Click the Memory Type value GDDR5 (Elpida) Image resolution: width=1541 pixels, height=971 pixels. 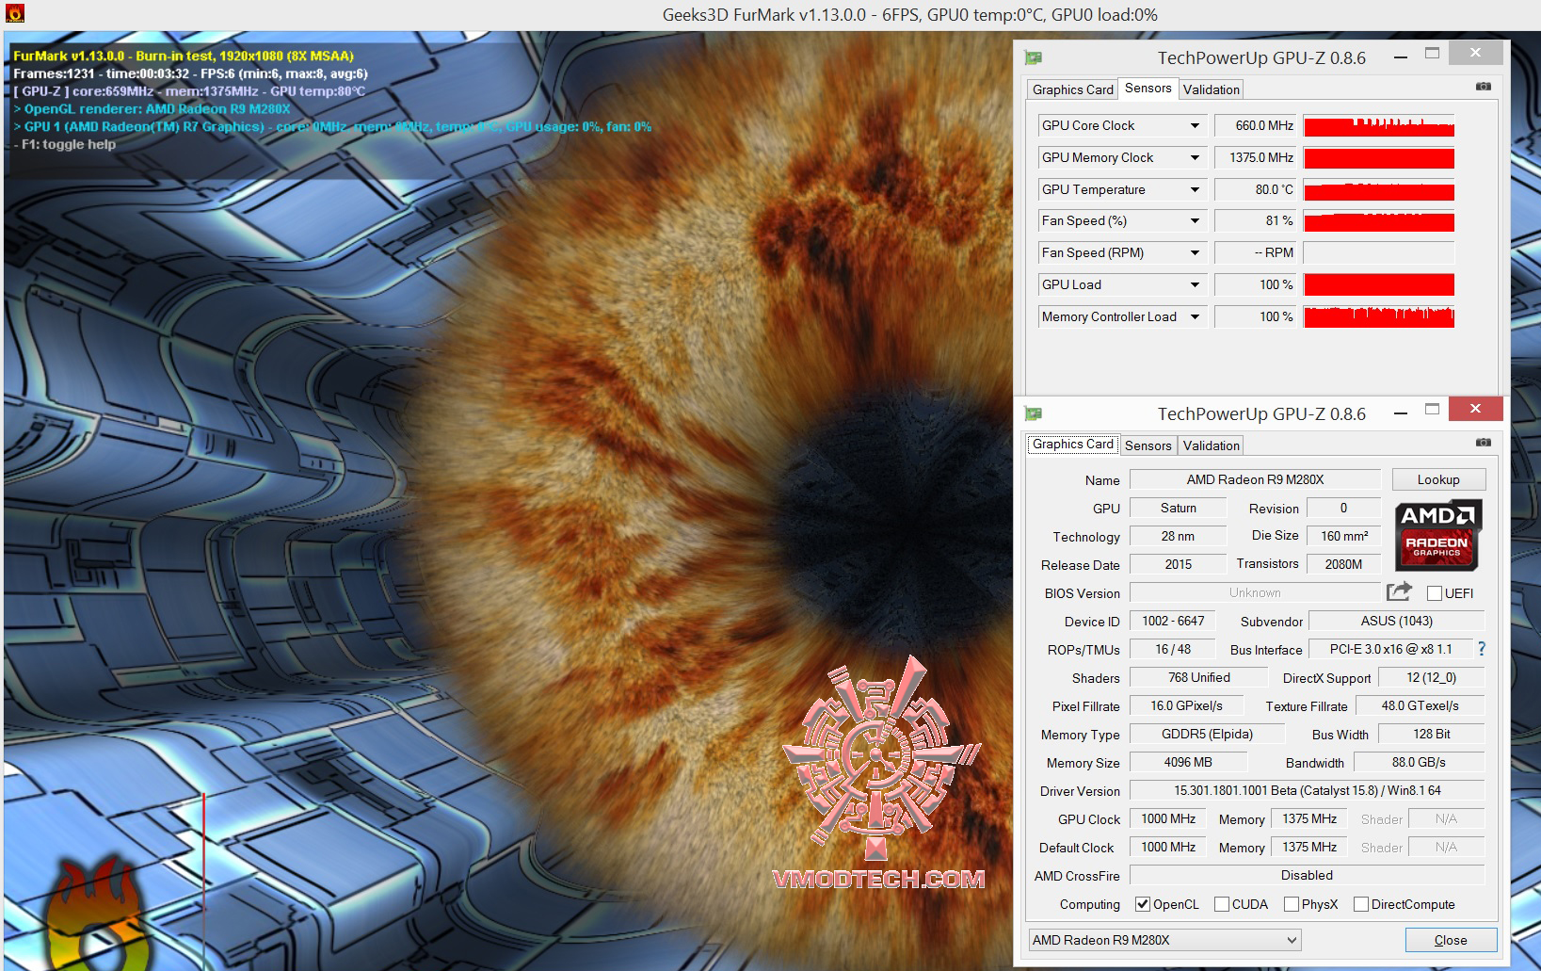tap(1207, 734)
